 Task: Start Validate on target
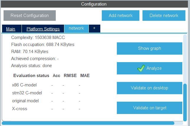tap(150, 108)
